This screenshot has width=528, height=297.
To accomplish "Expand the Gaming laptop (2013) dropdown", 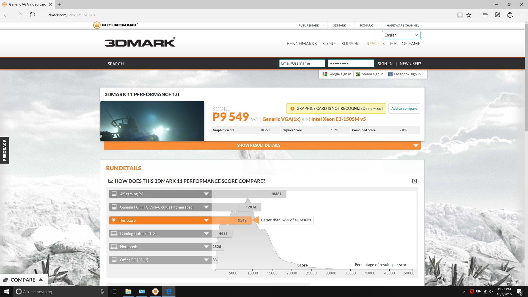I will (206, 233).
